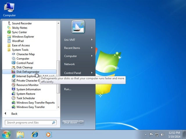This screenshot has width=186, height=139.
Task: Click the user account sailboat picture
Action: click(x=78, y=27)
